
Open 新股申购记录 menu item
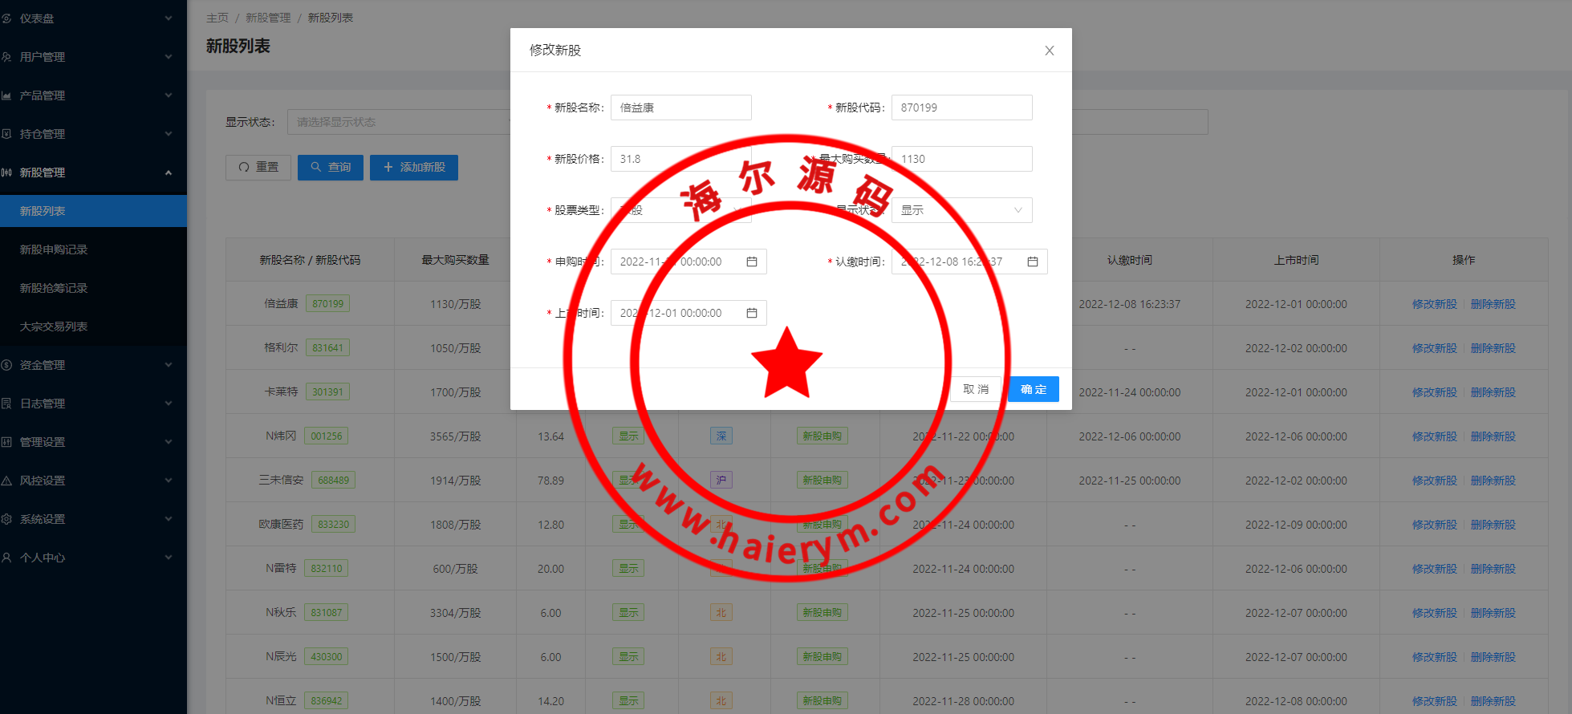point(54,249)
